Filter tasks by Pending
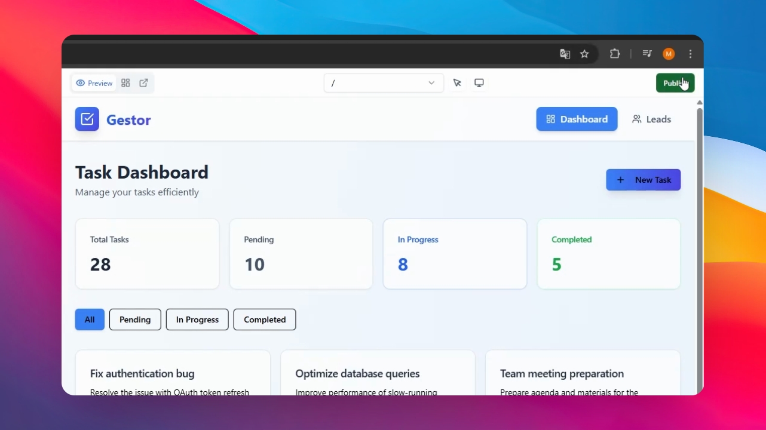766x430 pixels. pos(135,320)
